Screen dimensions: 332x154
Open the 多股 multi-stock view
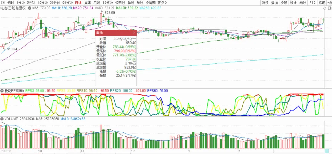(x=284, y=3)
